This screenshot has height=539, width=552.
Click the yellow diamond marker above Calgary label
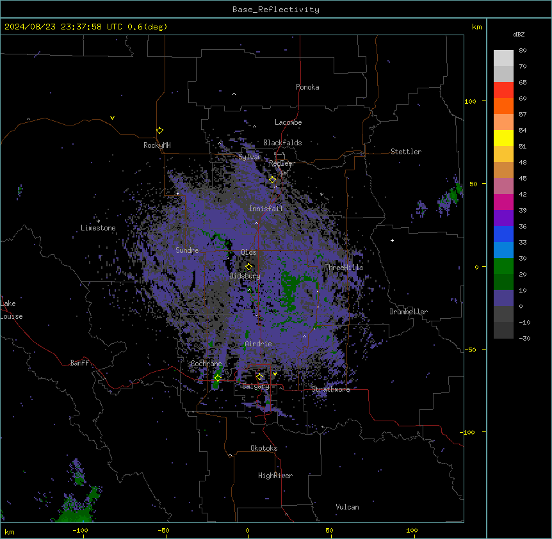[x=259, y=376]
